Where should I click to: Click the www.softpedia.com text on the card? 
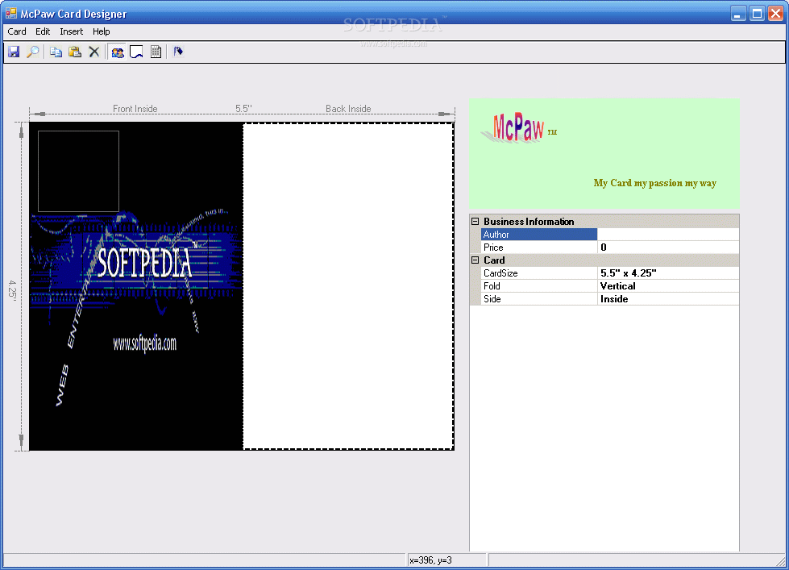(x=144, y=344)
